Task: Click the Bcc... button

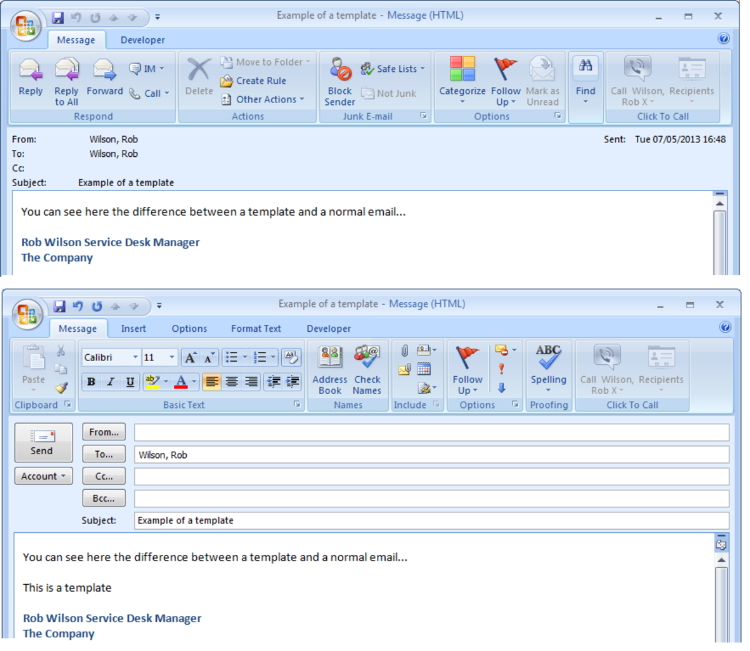Action: click(x=104, y=499)
